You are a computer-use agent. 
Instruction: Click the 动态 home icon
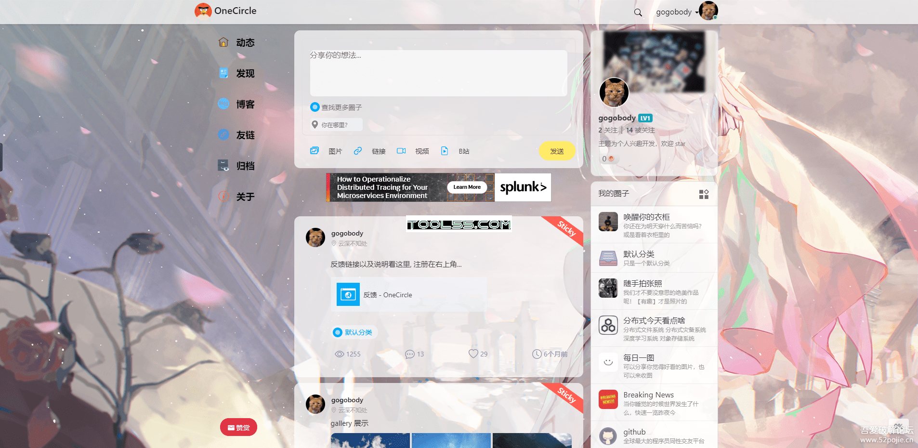point(223,42)
